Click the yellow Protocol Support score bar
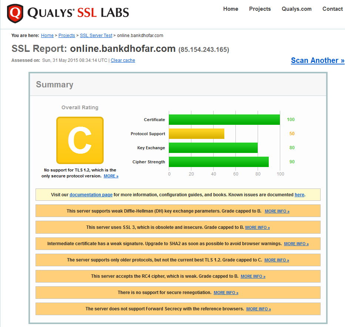The height and width of the screenshot is (327, 345). coord(197,134)
